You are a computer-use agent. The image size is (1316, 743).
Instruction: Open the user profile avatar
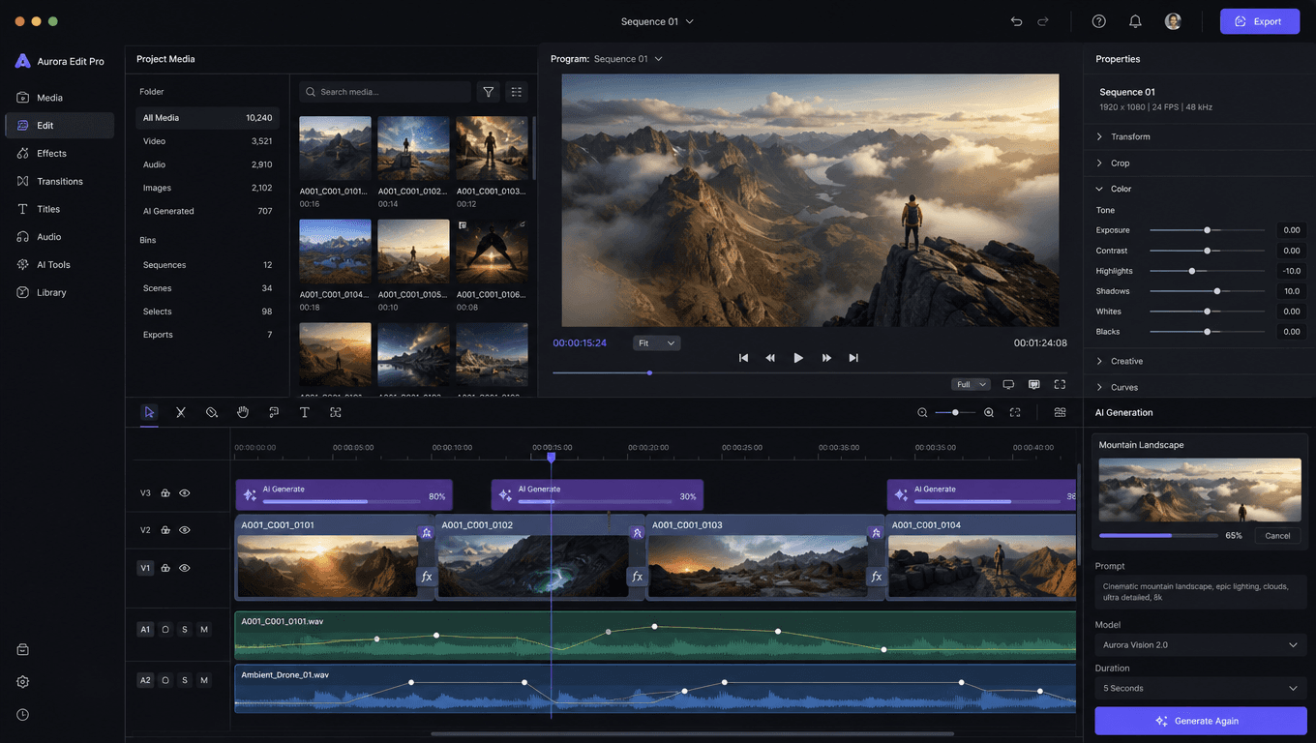tap(1173, 21)
